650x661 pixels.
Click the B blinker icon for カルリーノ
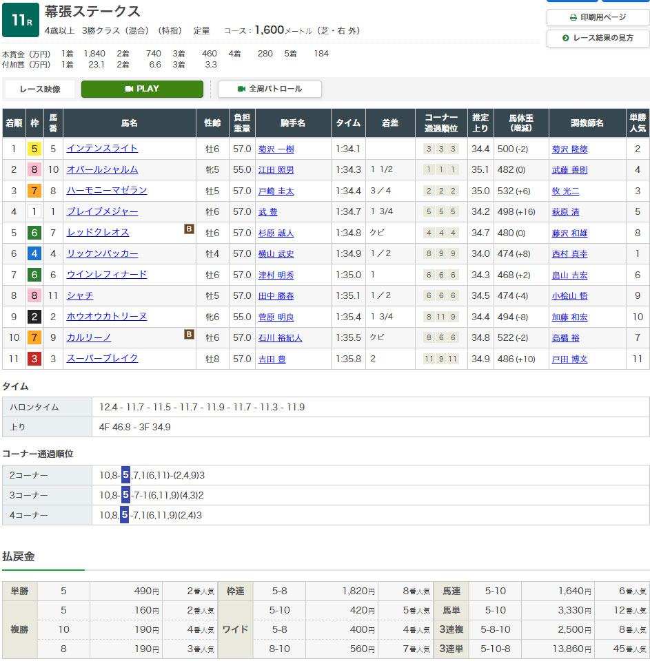189,335
